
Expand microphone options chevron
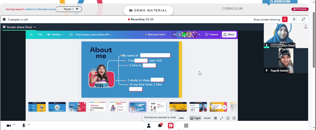click(x=29, y=124)
